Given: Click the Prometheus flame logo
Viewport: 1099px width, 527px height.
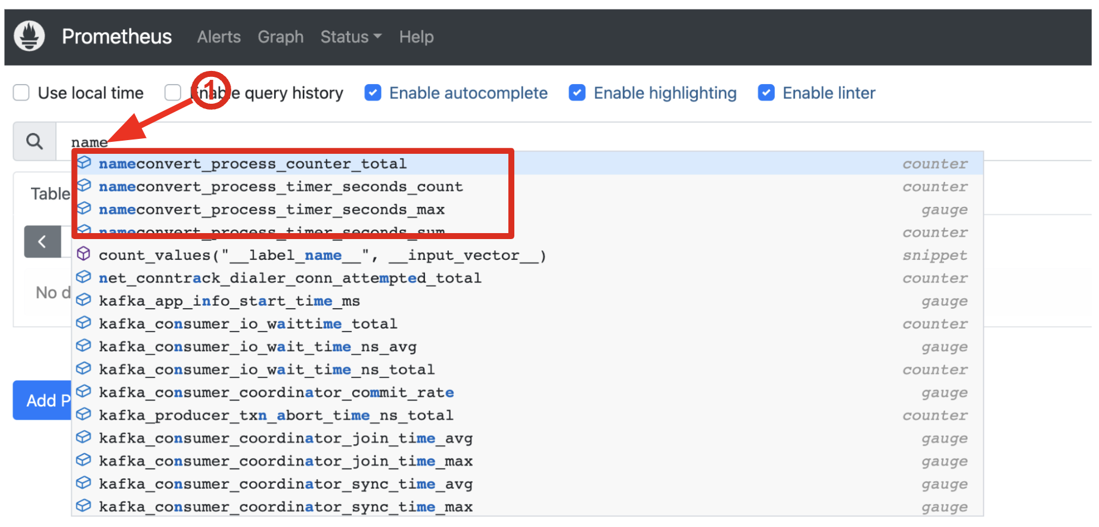Looking at the screenshot, I should tap(29, 36).
